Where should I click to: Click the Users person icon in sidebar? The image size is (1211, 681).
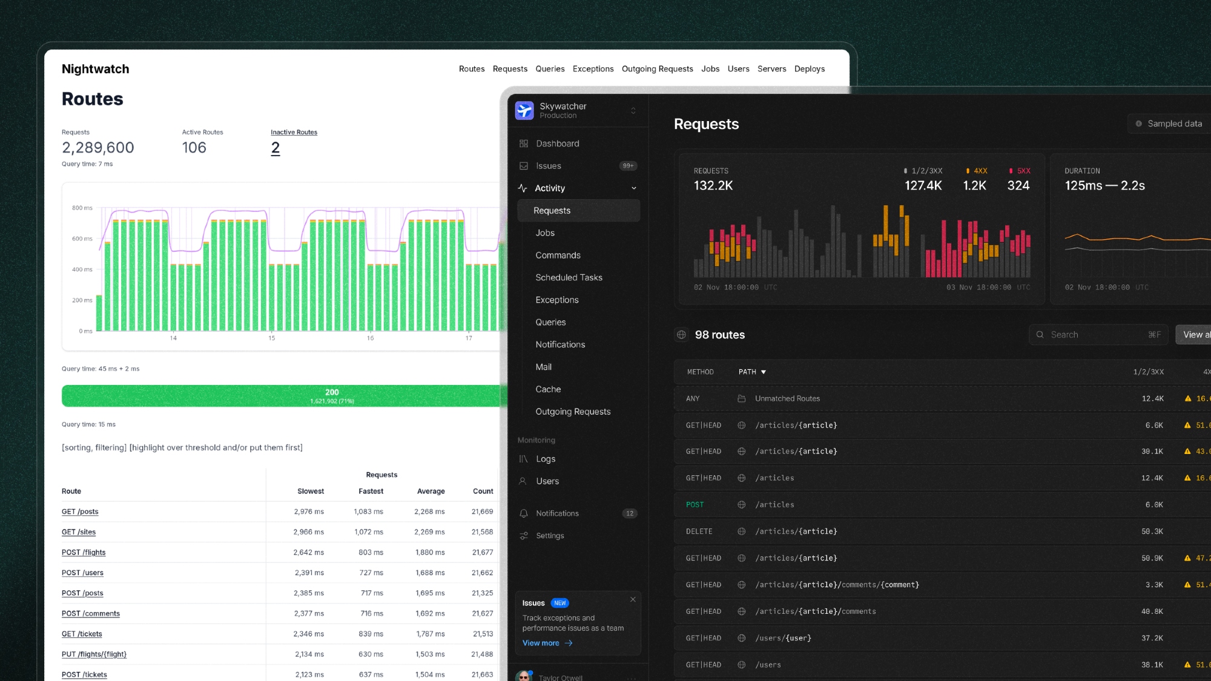pos(523,481)
